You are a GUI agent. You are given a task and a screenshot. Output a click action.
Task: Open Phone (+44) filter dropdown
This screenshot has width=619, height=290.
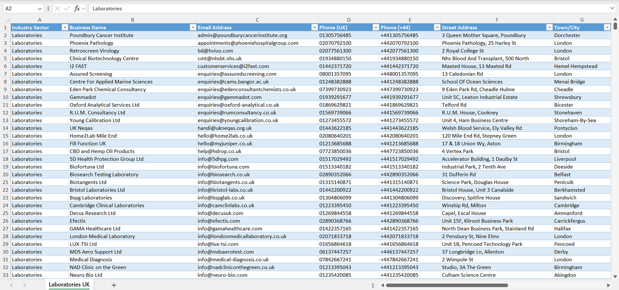click(437, 27)
